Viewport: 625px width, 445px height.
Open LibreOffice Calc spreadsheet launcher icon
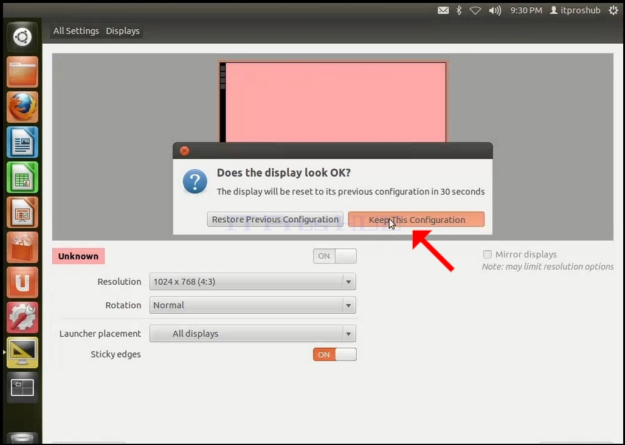click(x=22, y=177)
